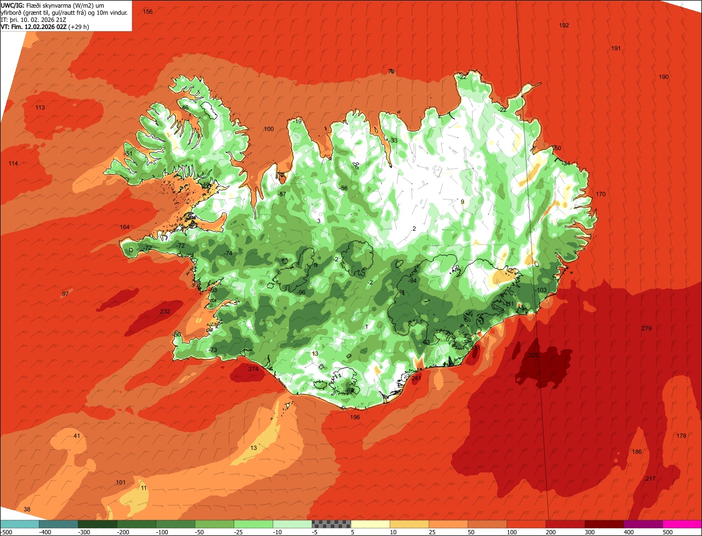
Task: Click the red 200 to 300 legend swatch
Action: click(565, 524)
